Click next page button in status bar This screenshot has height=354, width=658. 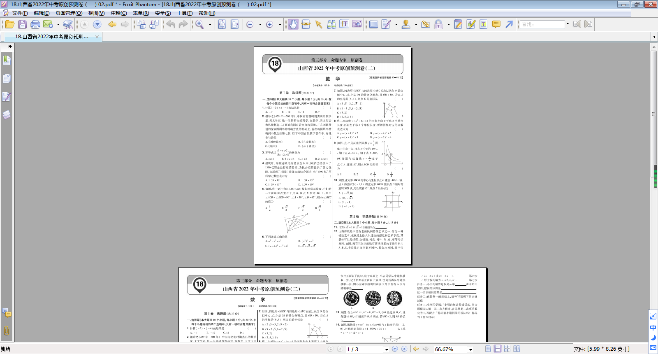pos(395,349)
